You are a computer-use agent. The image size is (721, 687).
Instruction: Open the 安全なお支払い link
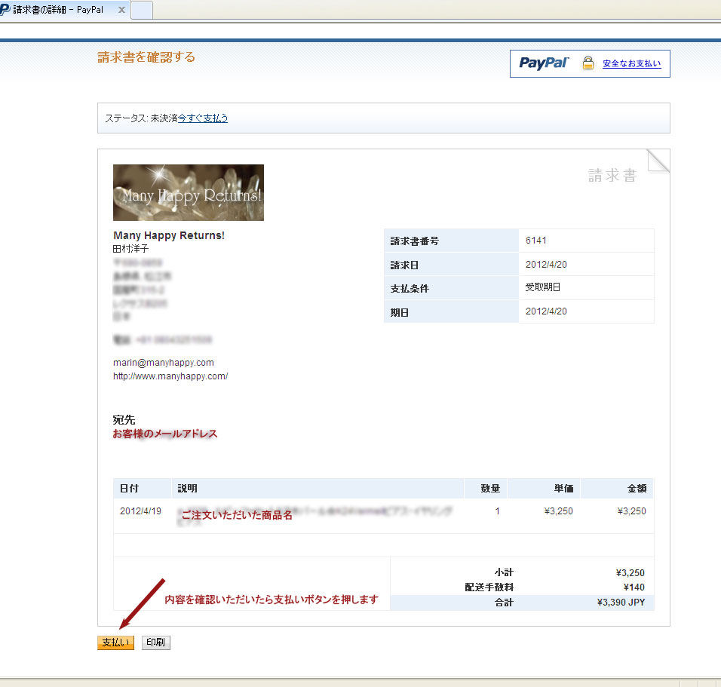(x=631, y=64)
